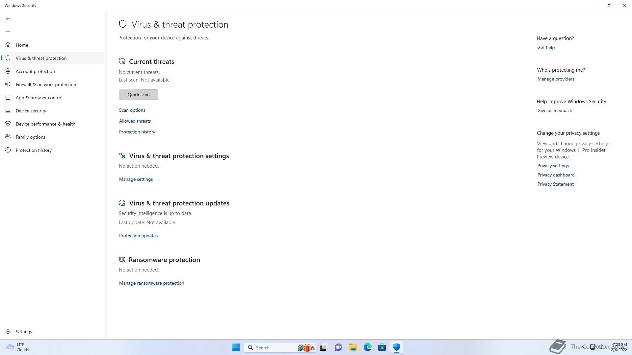Click the gear icon for Settings

coord(8,332)
